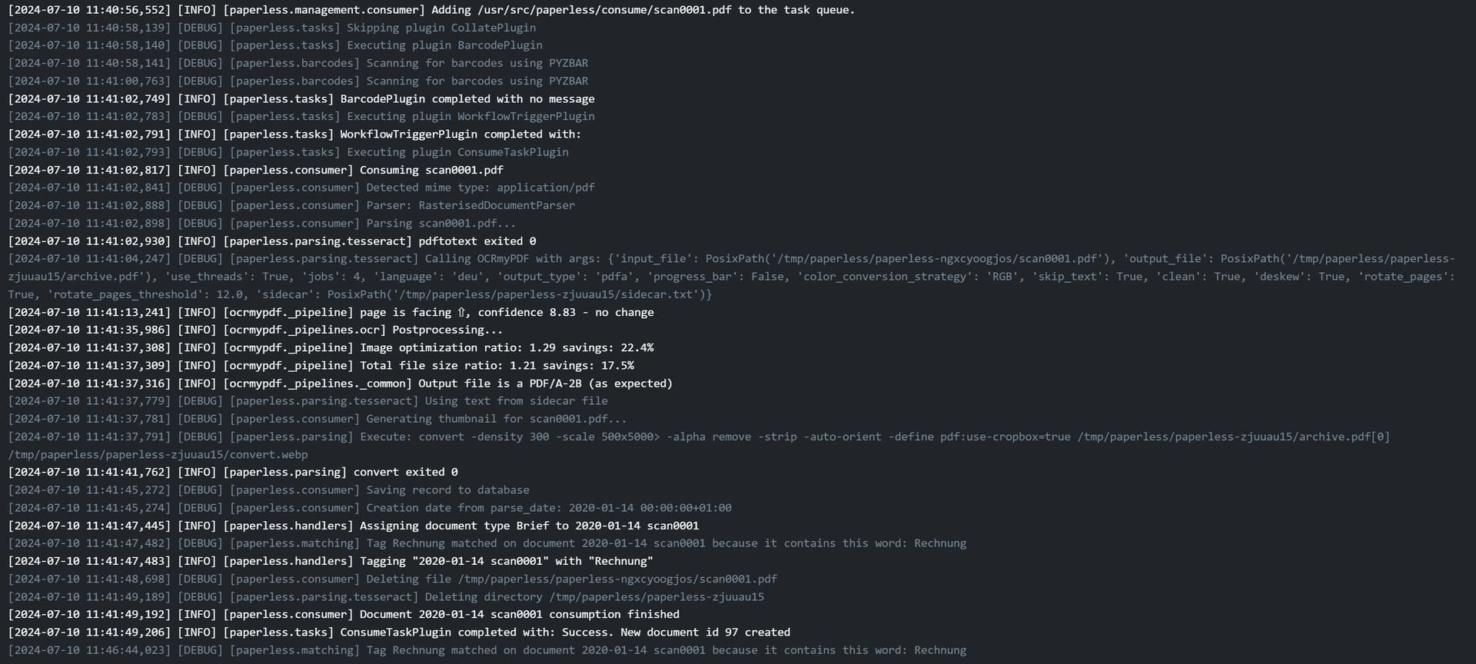Click the 'pdftotext exited 0' log line
This screenshot has width=1476, height=664.
click(x=272, y=241)
